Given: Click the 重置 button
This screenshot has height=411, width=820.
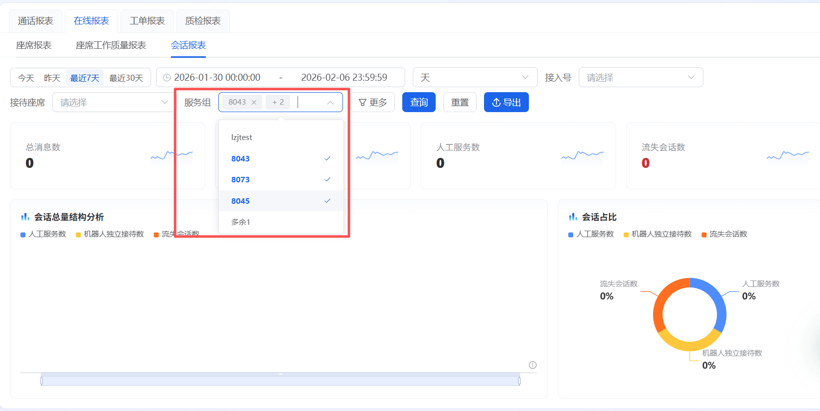Looking at the screenshot, I should (460, 102).
